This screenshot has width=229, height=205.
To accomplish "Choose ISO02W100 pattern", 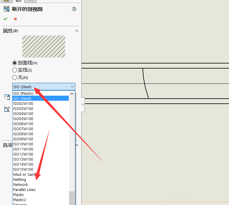I will (41, 103).
